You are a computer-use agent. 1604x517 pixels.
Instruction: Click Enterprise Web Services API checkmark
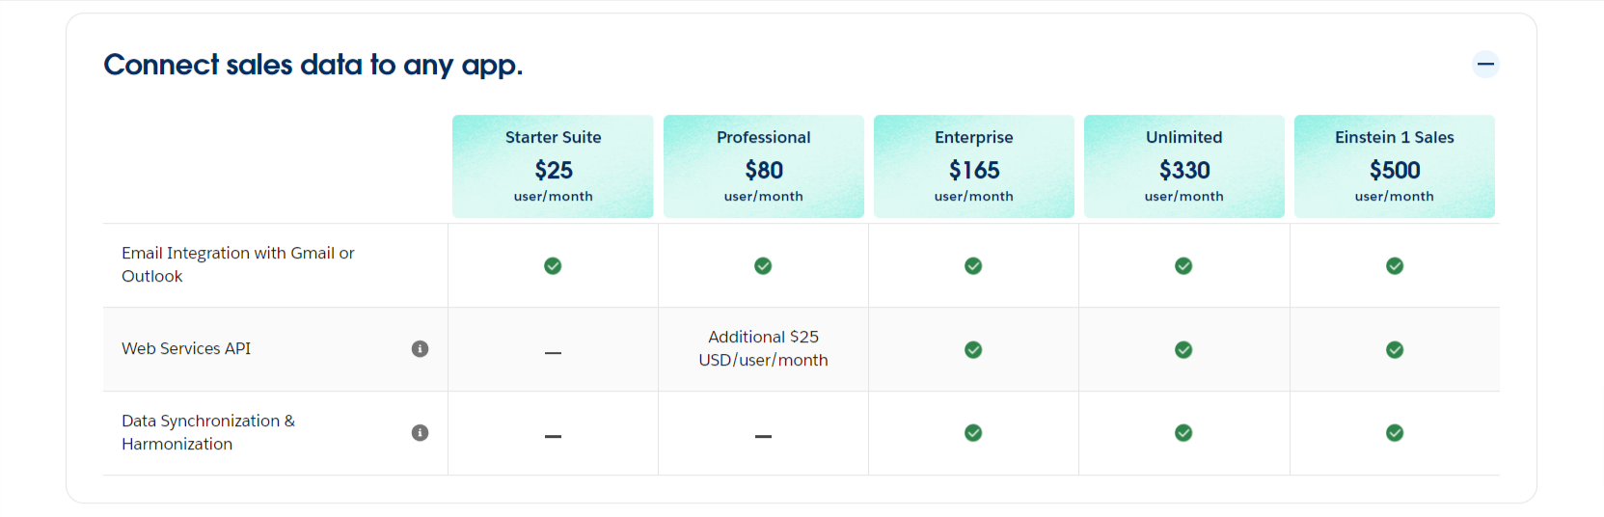click(x=973, y=350)
